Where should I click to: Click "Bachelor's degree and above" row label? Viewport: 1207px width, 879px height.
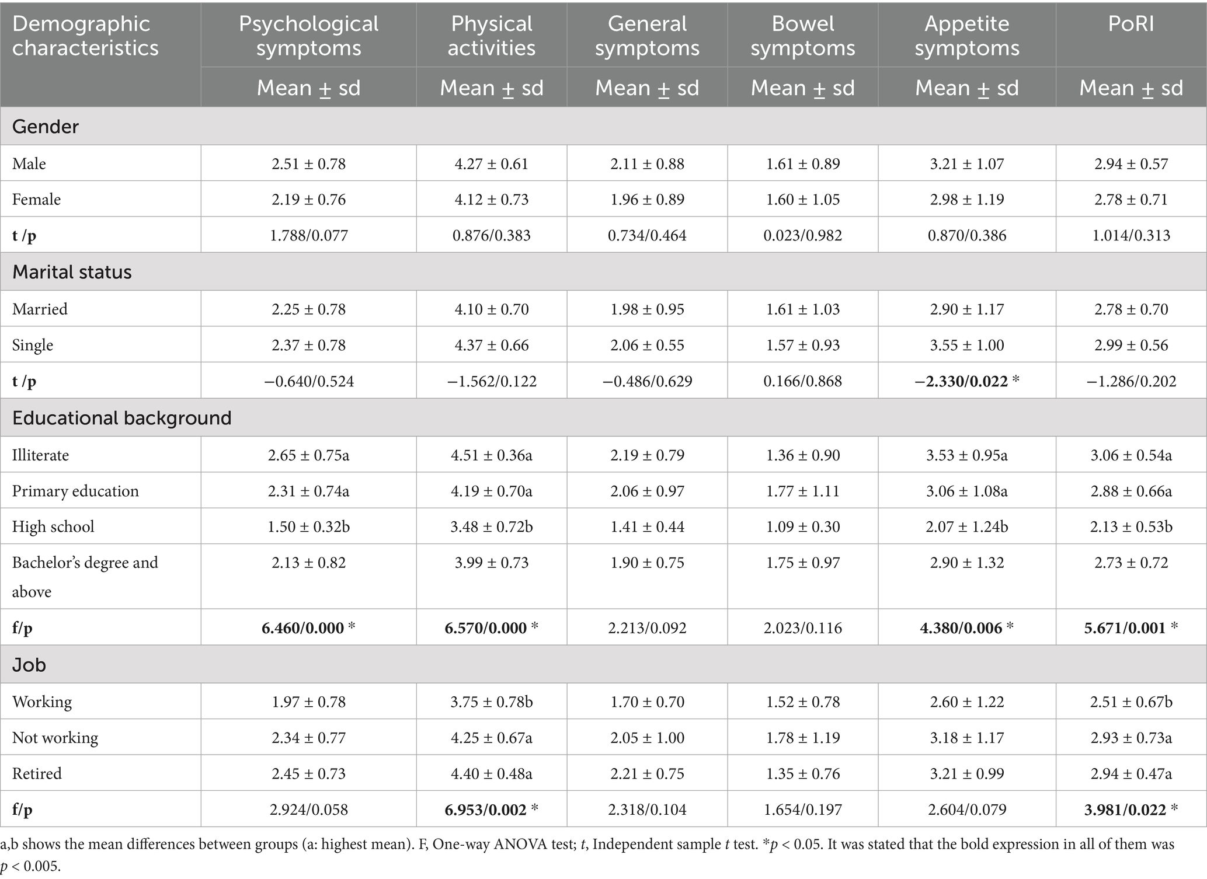[x=85, y=576]
